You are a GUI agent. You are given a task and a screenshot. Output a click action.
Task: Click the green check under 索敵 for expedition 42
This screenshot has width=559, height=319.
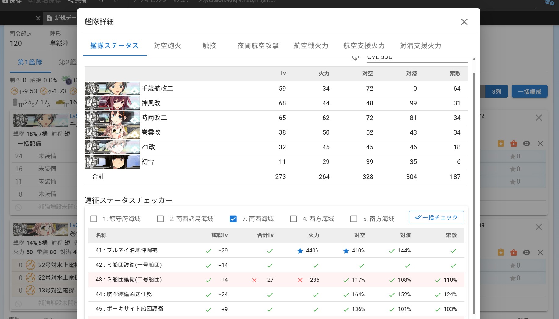453,266
